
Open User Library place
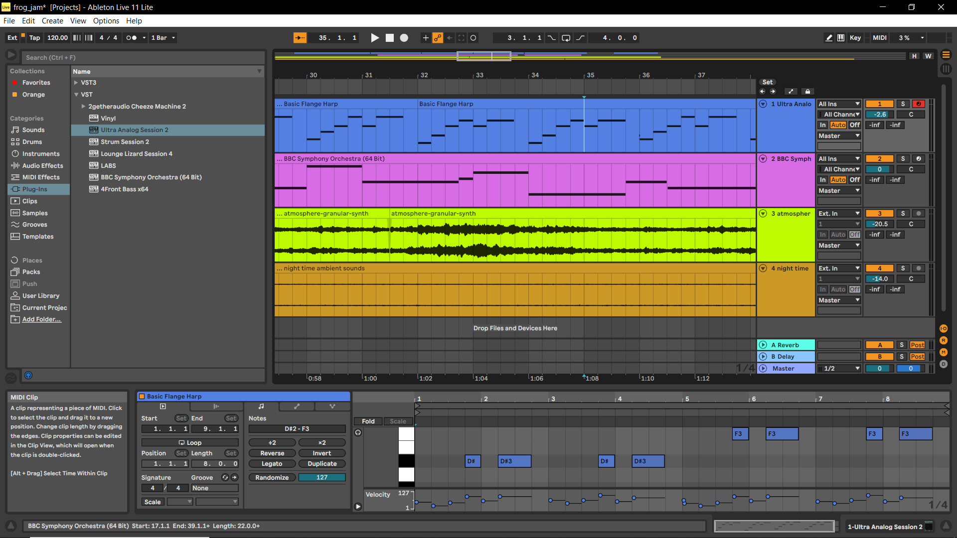41,296
